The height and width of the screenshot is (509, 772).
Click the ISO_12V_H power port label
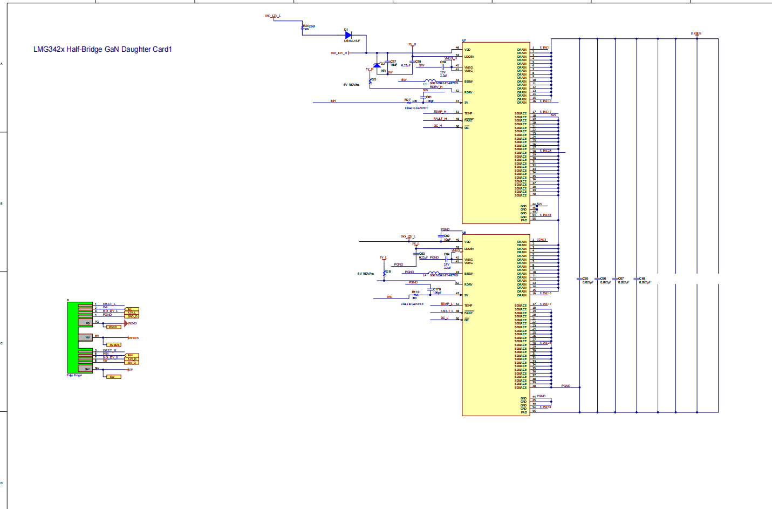(339, 53)
